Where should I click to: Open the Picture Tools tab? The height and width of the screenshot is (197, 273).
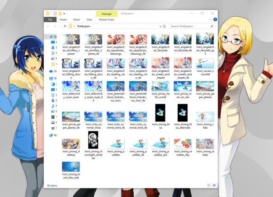[x=106, y=20]
